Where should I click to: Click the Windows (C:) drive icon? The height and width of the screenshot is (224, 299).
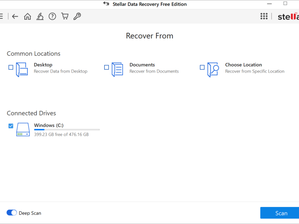point(23,129)
